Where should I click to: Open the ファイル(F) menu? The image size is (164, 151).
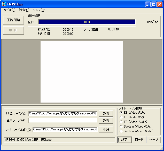(9, 10)
